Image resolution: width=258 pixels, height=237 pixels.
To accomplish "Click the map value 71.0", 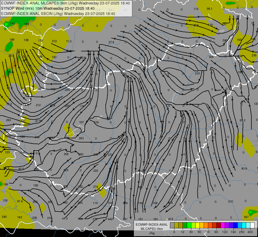I will tap(69, 41).
